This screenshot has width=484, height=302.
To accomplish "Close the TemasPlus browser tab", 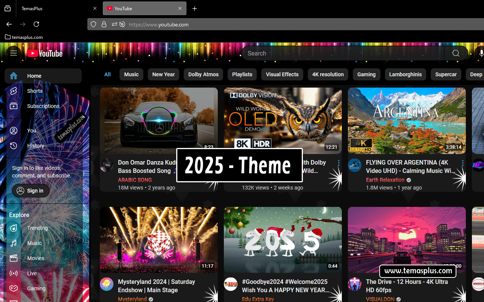I will (x=95, y=8).
